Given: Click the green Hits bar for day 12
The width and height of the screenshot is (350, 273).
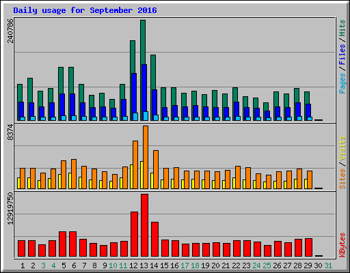Looking at the screenshot, I should pyautogui.click(x=133, y=57).
